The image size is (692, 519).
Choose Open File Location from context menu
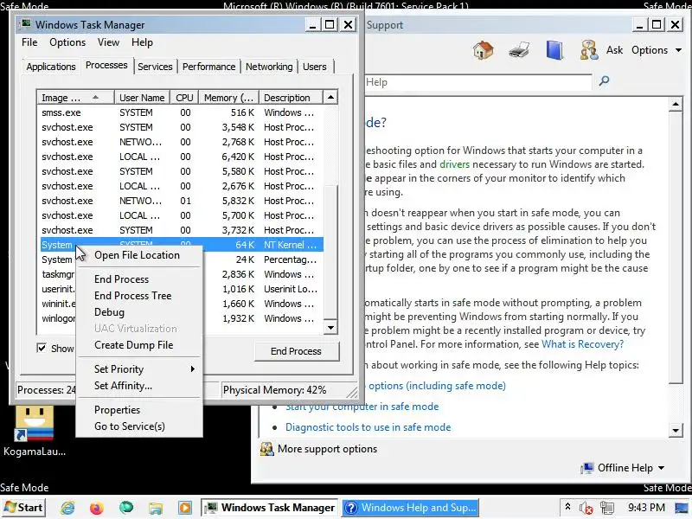(139, 255)
